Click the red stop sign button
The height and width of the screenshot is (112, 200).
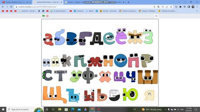click(47, 16)
